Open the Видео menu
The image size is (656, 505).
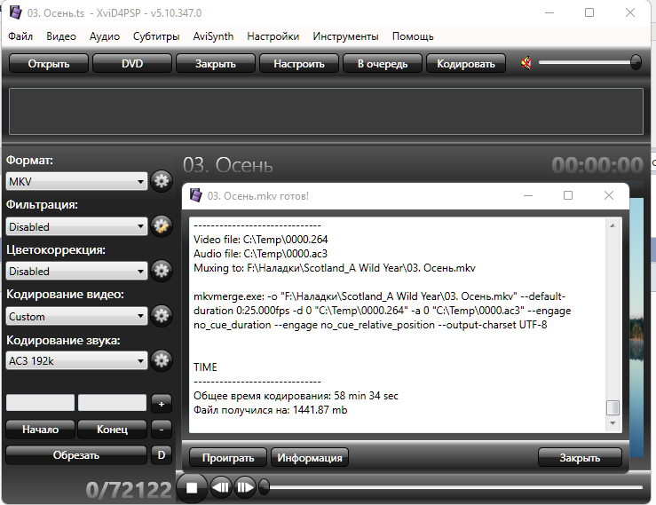pos(61,36)
